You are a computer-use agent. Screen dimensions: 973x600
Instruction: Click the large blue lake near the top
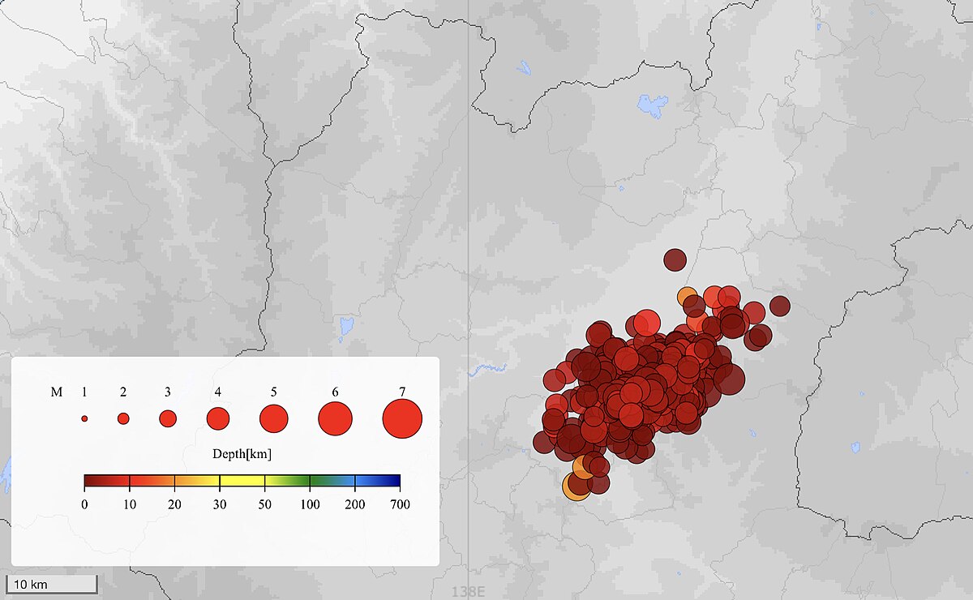point(653,105)
